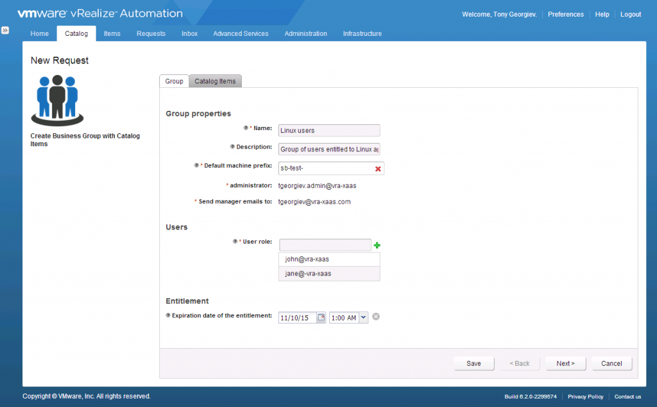Open the calendar date picker icon
Screen dimensions: 657x407
pos(321,317)
